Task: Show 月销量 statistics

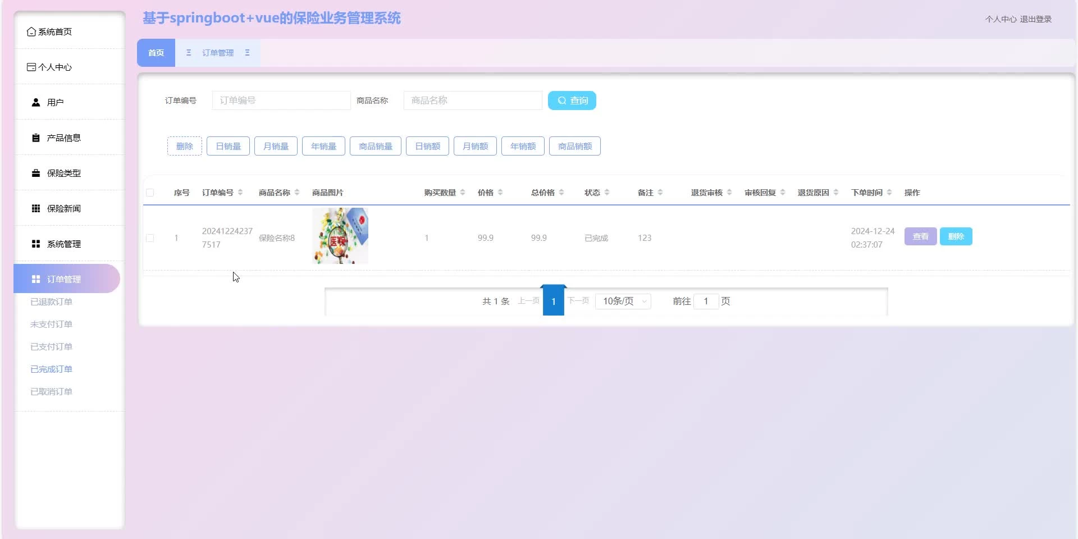Action: point(276,146)
